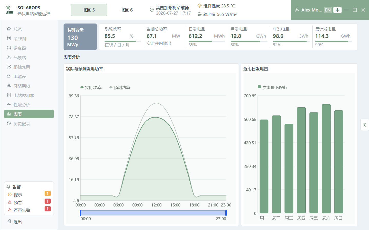This screenshot has height=230, width=369.
Task: Click the 提示 count badge
Action: [47, 193]
